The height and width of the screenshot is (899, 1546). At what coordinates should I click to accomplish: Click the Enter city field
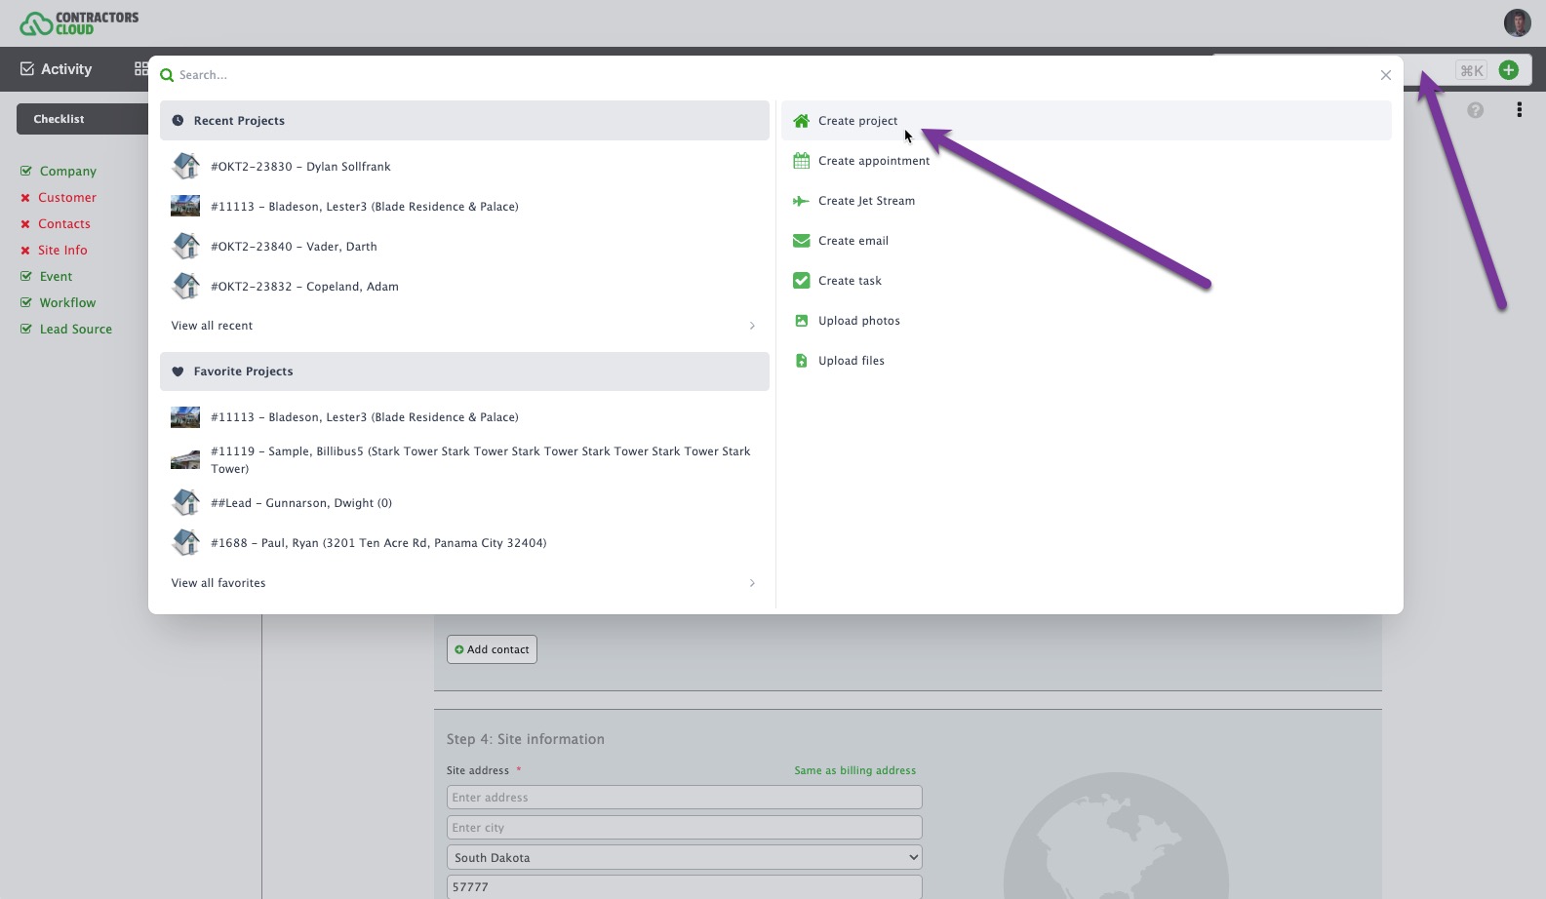[x=684, y=827]
